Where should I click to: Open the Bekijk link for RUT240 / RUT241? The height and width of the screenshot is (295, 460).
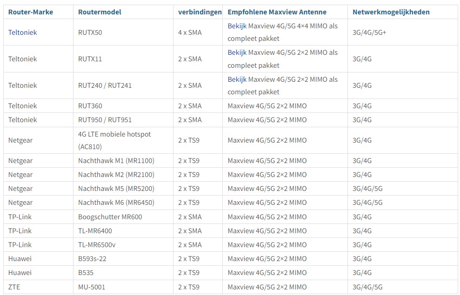tap(237, 79)
